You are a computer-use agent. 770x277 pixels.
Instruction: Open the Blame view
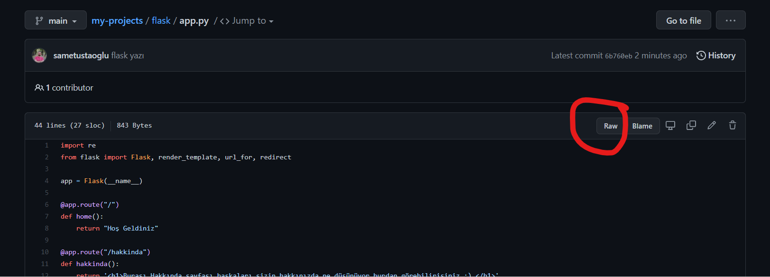click(642, 126)
